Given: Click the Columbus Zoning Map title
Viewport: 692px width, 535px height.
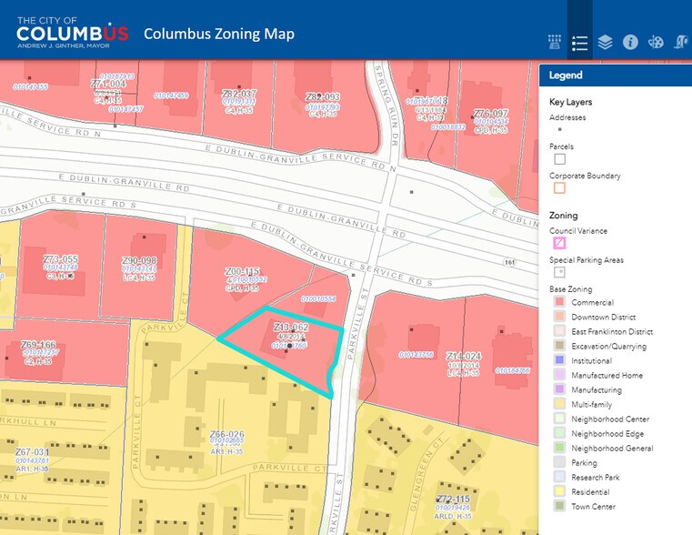Looking at the screenshot, I should (x=218, y=35).
